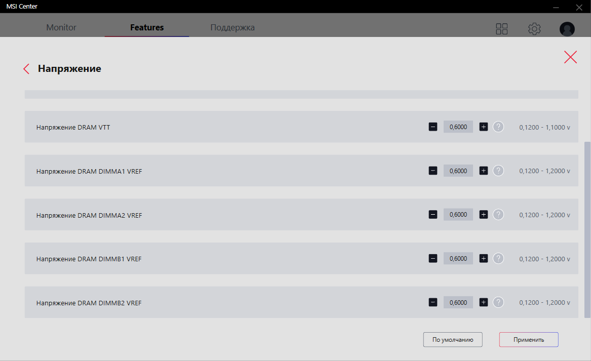Decrease DRAM VTT voltage with minus button
591x361 pixels.
[x=433, y=127]
